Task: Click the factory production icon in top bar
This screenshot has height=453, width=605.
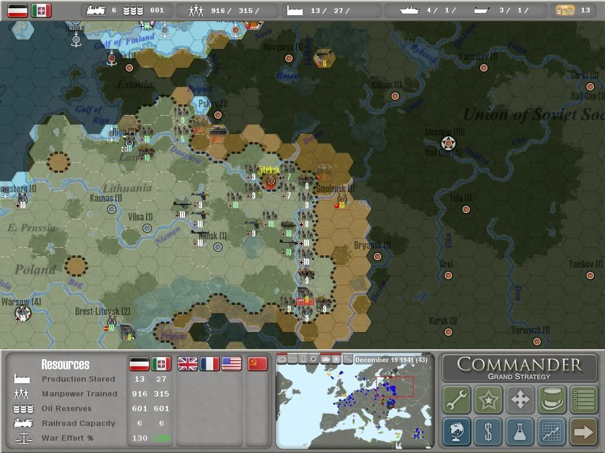Action: point(295,11)
